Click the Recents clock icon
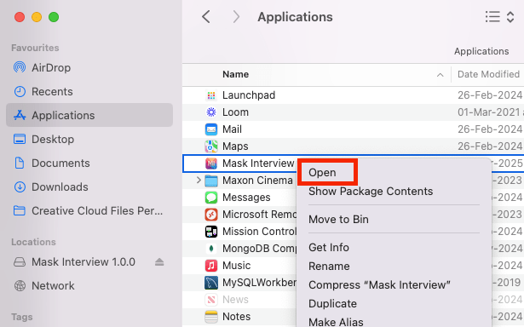Viewport: 524px width, 327px height. [20, 91]
